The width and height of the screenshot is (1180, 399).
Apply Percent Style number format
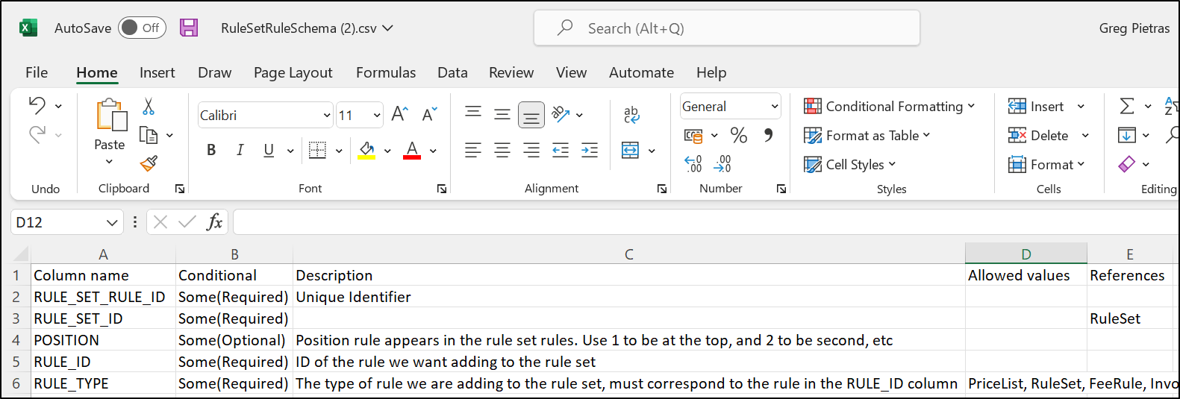coord(739,135)
